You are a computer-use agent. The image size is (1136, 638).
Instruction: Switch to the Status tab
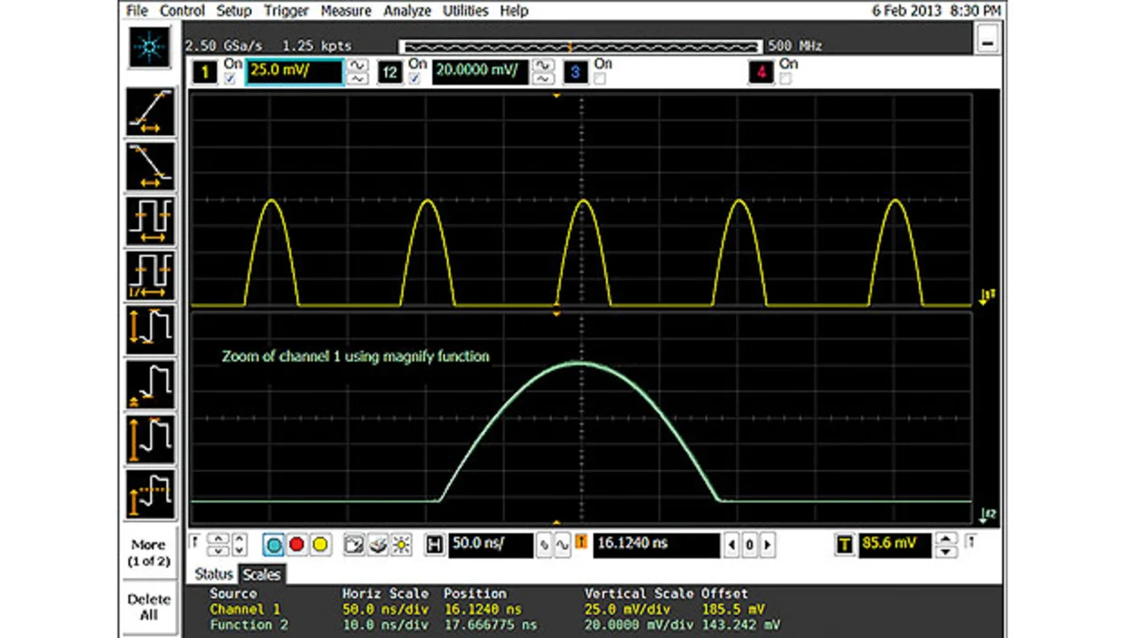tap(213, 574)
